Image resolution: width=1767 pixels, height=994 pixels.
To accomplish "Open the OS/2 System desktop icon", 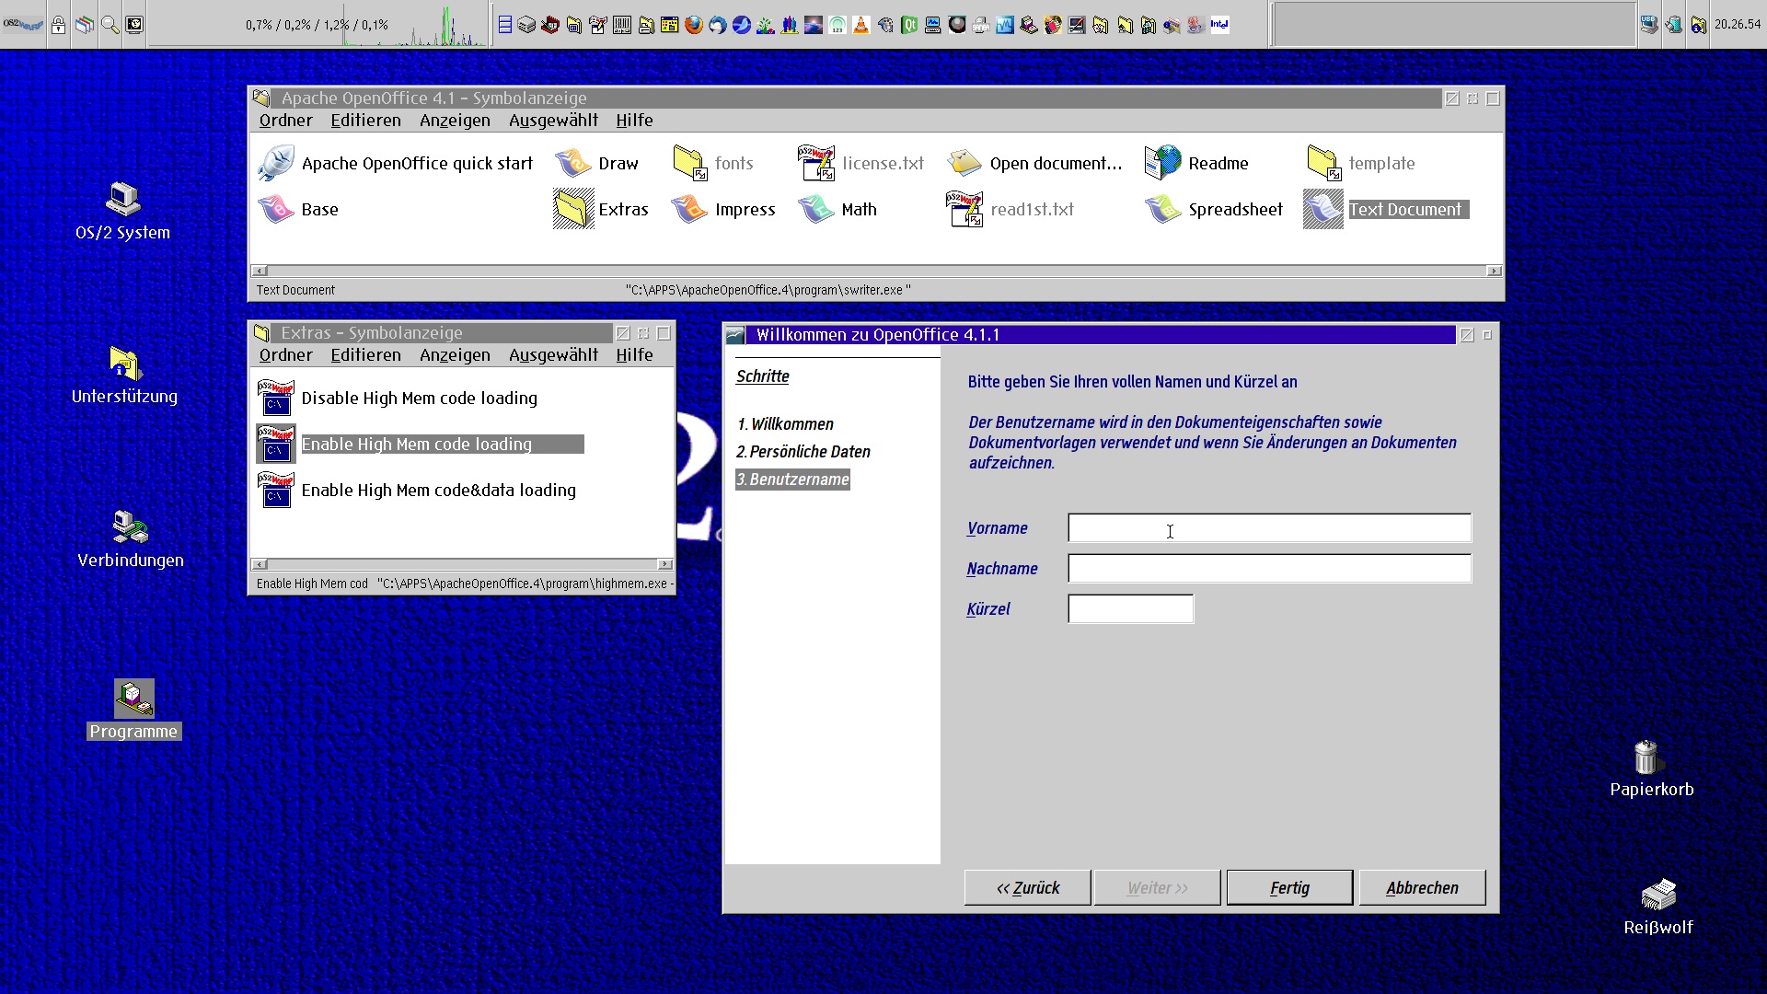I will point(123,199).
